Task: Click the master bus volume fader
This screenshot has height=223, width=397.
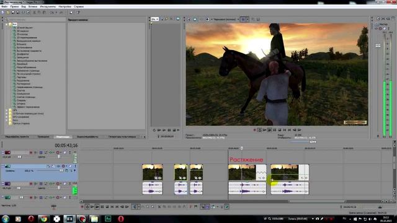Action: coord(378,46)
